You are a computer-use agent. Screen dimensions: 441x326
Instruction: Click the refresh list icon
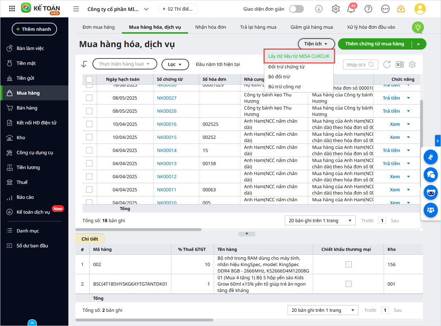tap(387, 64)
